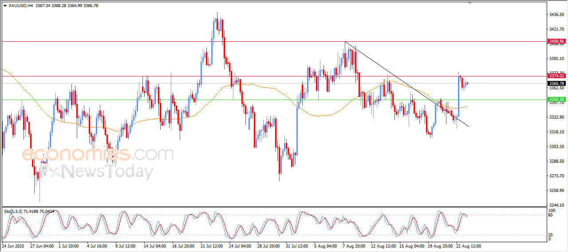Click the 3332.90 value on price axis

point(556,117)
